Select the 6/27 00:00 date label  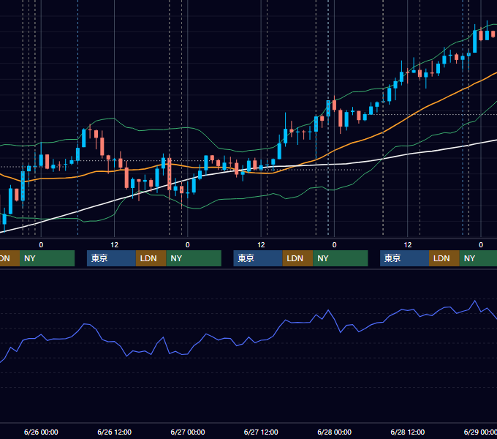click(x=188, y=432)
